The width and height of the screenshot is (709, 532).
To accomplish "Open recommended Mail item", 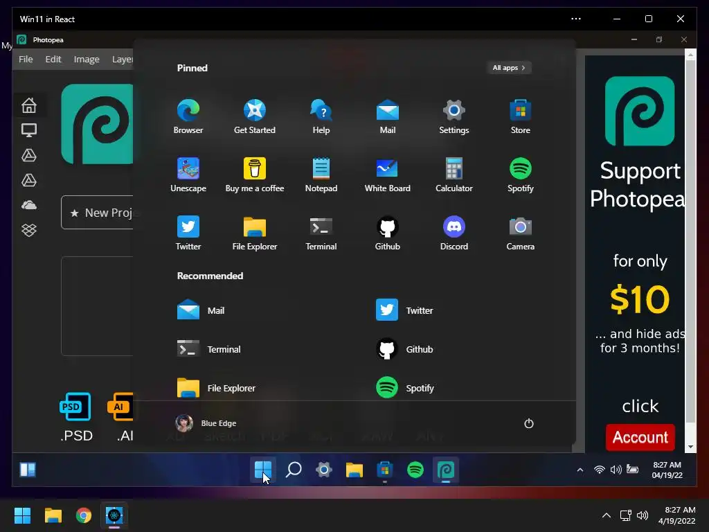I will pos(201,310).
